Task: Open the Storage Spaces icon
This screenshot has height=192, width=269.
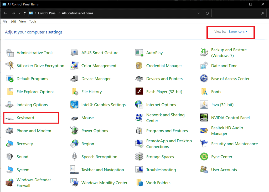Action: pyautogui.click(x=139, y=157)
